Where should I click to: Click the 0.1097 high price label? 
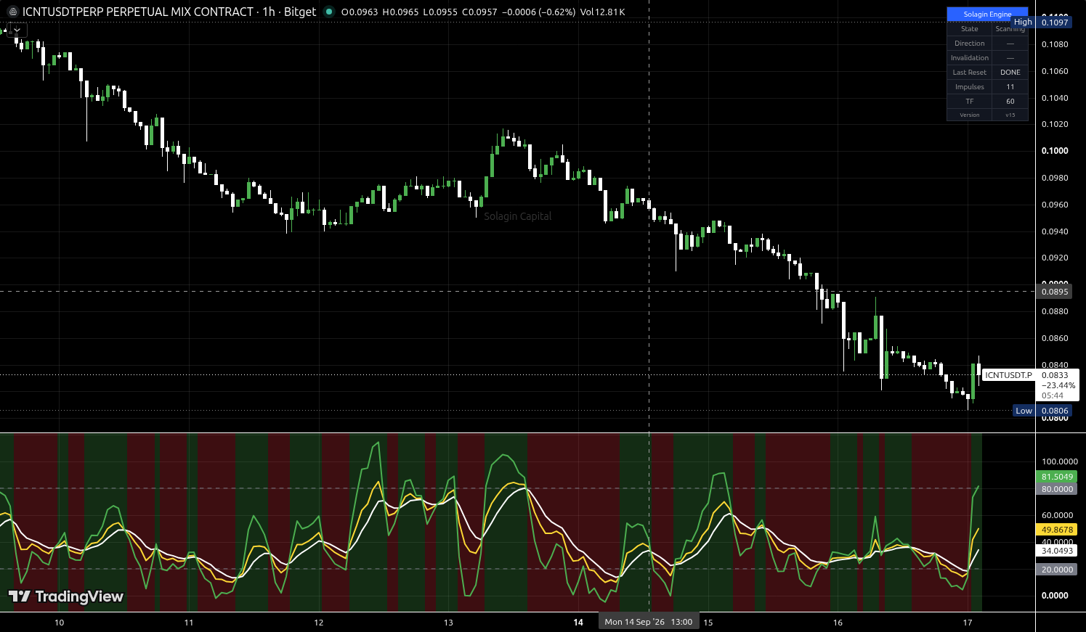click(x=1055, y=22)
